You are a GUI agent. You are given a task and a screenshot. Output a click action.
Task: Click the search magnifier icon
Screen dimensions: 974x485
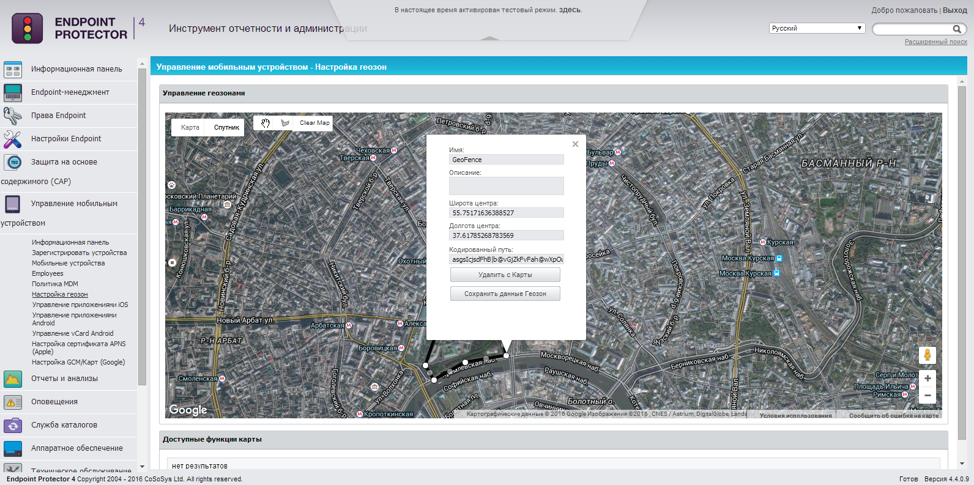coord(957,29)
